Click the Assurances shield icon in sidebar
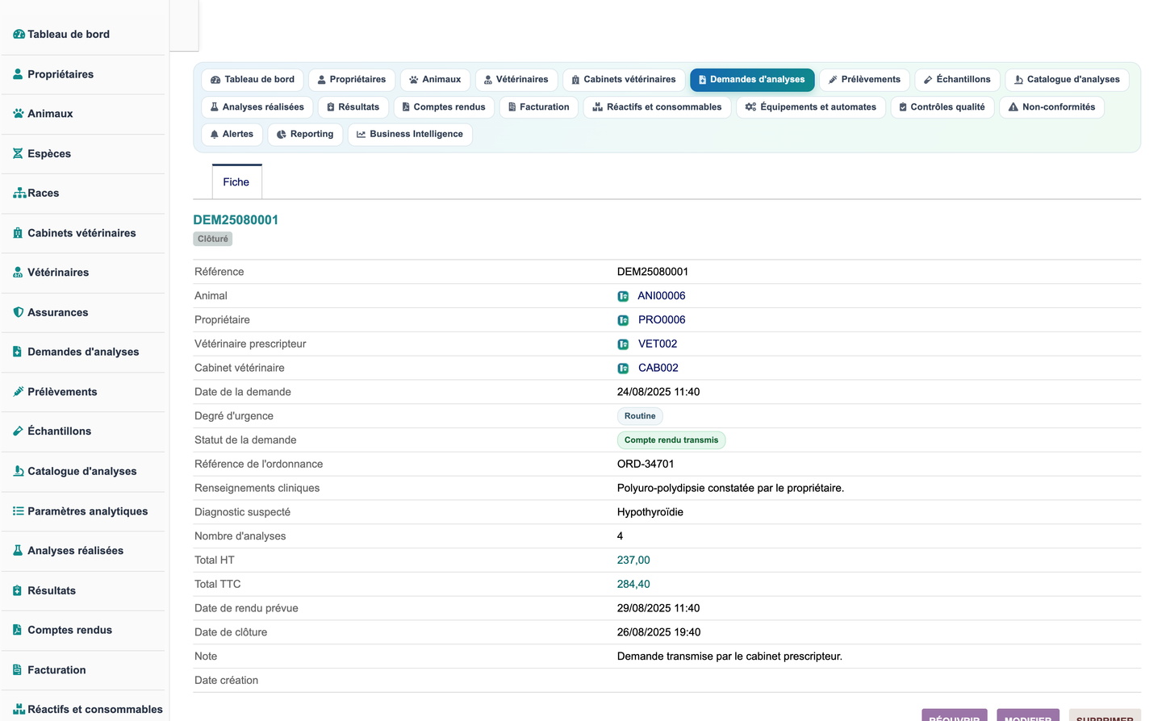 [x=18, y=312]
